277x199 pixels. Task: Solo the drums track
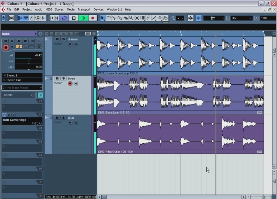pos(63,39)
